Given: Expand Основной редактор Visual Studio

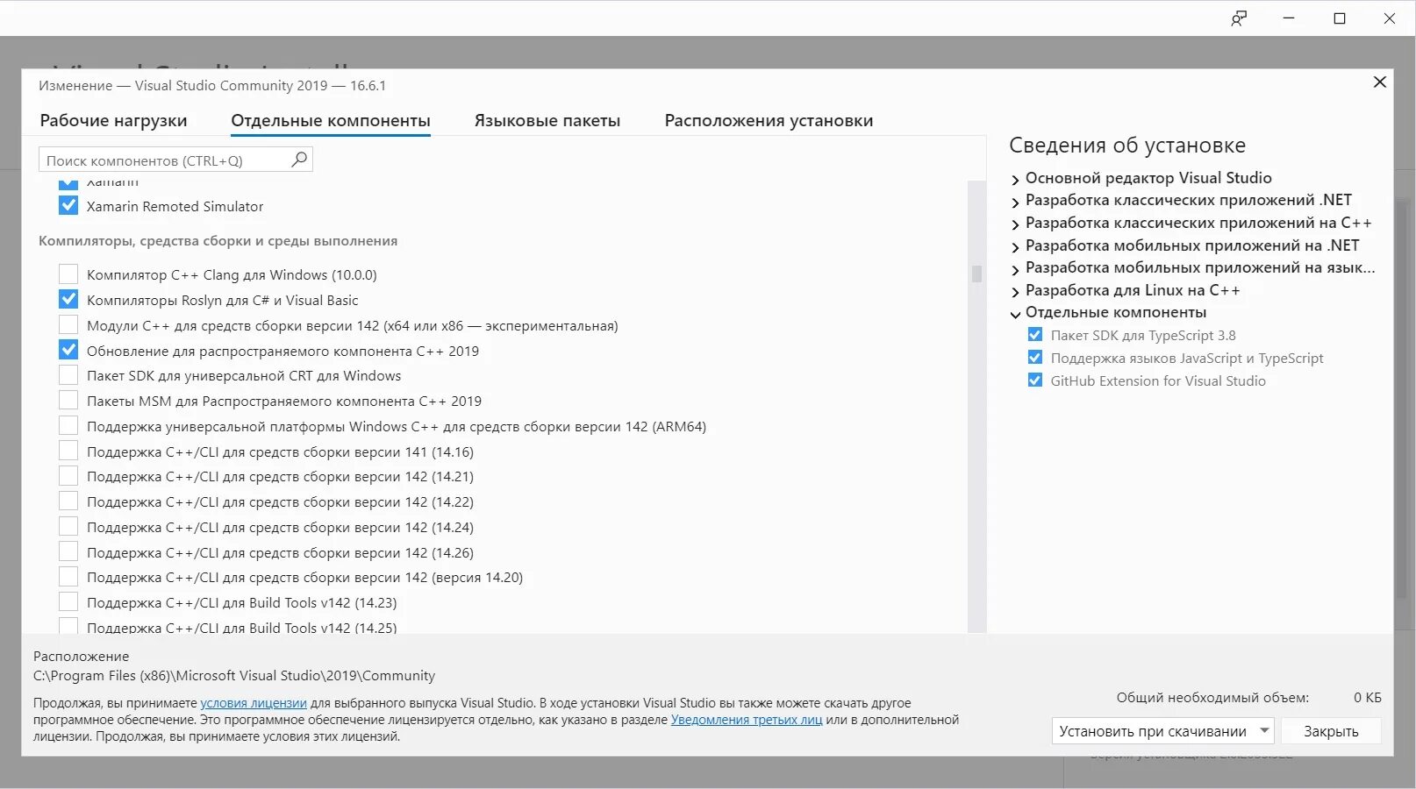Looking at the screenshot, I should pyautogui.click(x=1015, y=179).
